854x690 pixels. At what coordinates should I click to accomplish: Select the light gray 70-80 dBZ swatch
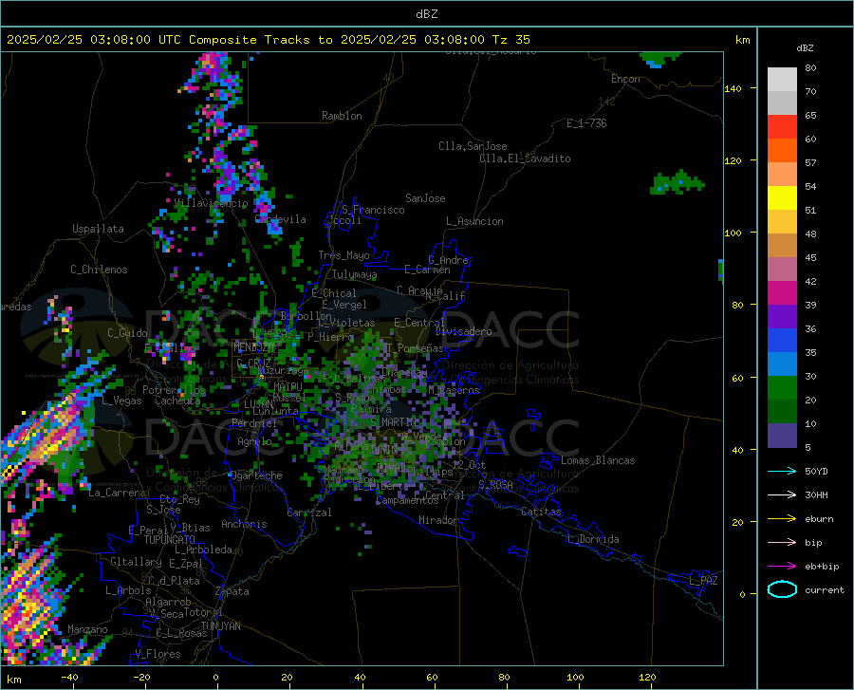(782, 80)
